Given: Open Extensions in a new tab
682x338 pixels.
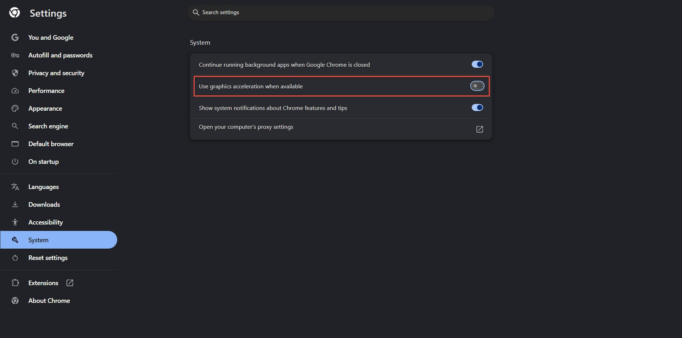Looking at the screenshot, I should pyautogui.click(x=70, y=283).
